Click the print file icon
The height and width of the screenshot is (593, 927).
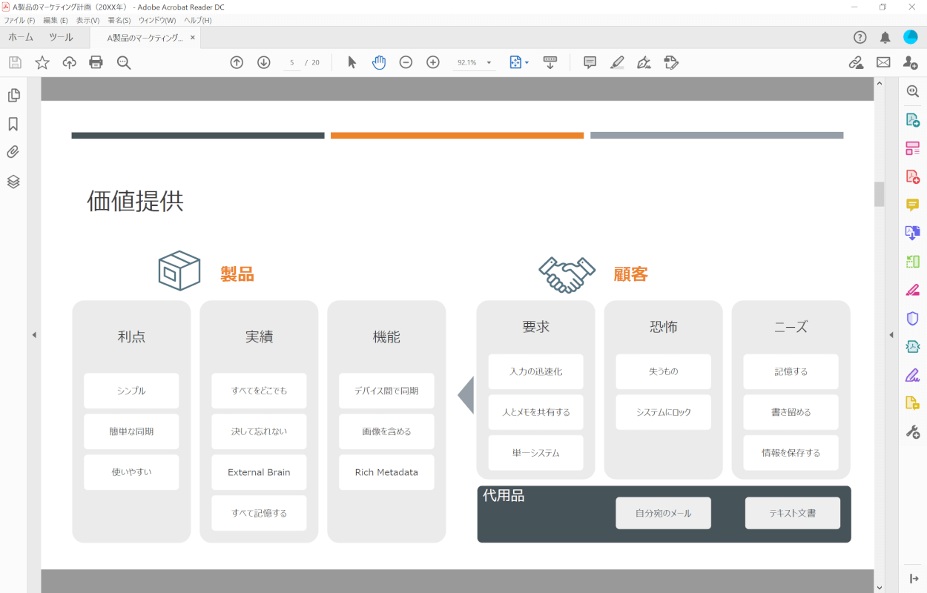[96, 62]
